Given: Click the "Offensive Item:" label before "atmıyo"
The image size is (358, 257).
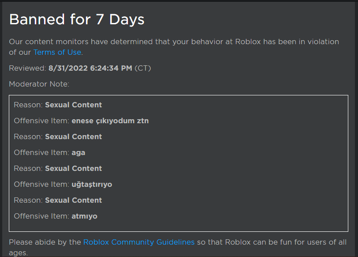Looking at the screenshot, I should pyautogui.click(x=41, y=216).
